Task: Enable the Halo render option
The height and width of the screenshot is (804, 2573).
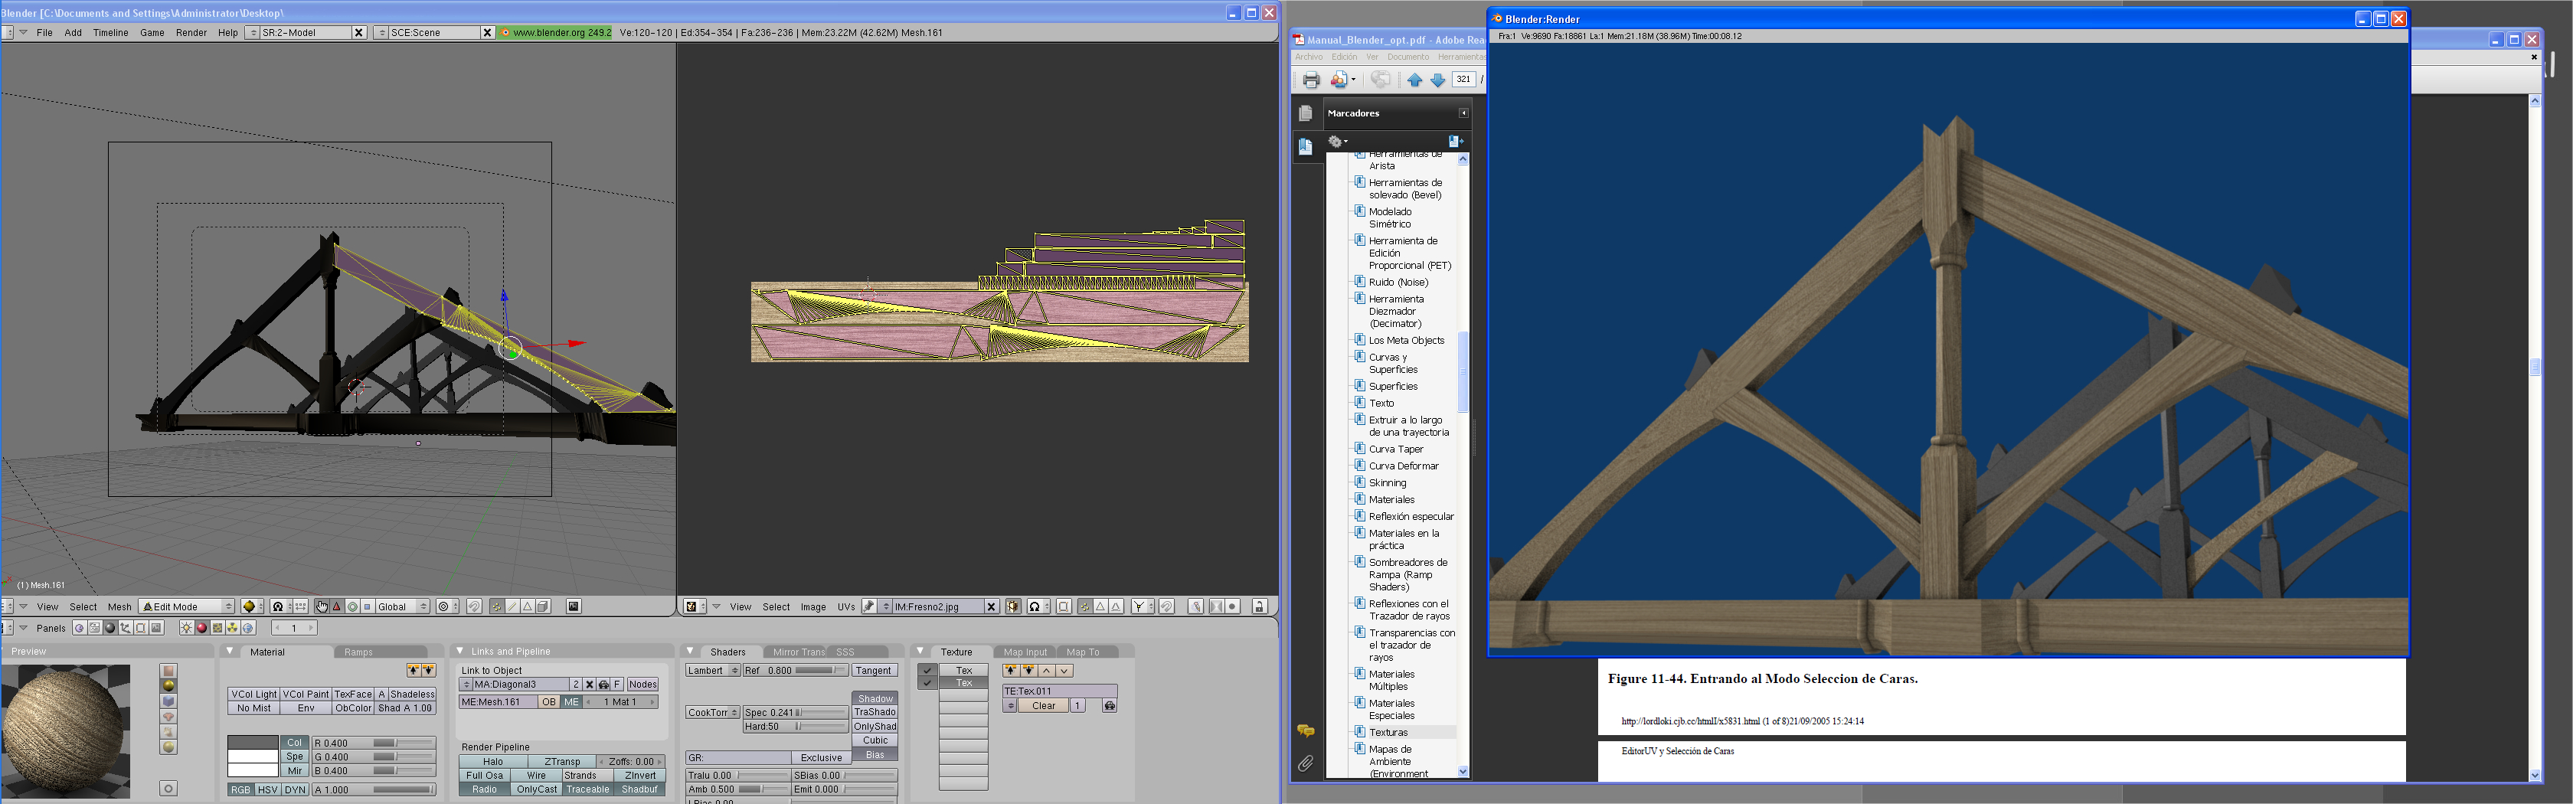Action: coord(493,762)
